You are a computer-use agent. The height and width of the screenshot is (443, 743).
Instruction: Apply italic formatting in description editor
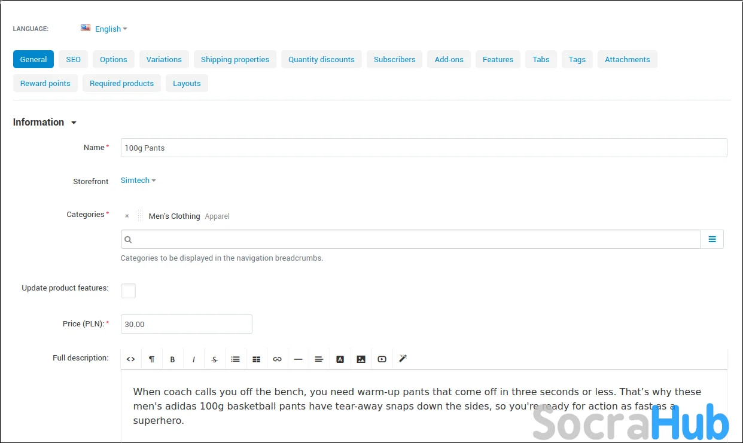(193, 359)
